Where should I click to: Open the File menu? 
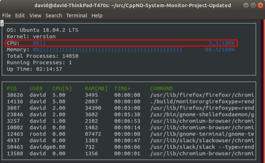7,16
